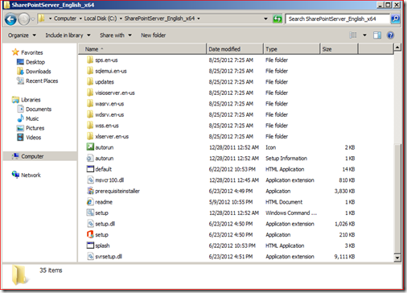Sort by the Type column header
This screenshot has height=293, width=407.
(x=292, y=49)
